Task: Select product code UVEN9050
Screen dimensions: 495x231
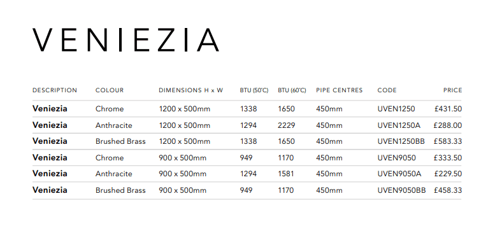Action: coord(396,158)
